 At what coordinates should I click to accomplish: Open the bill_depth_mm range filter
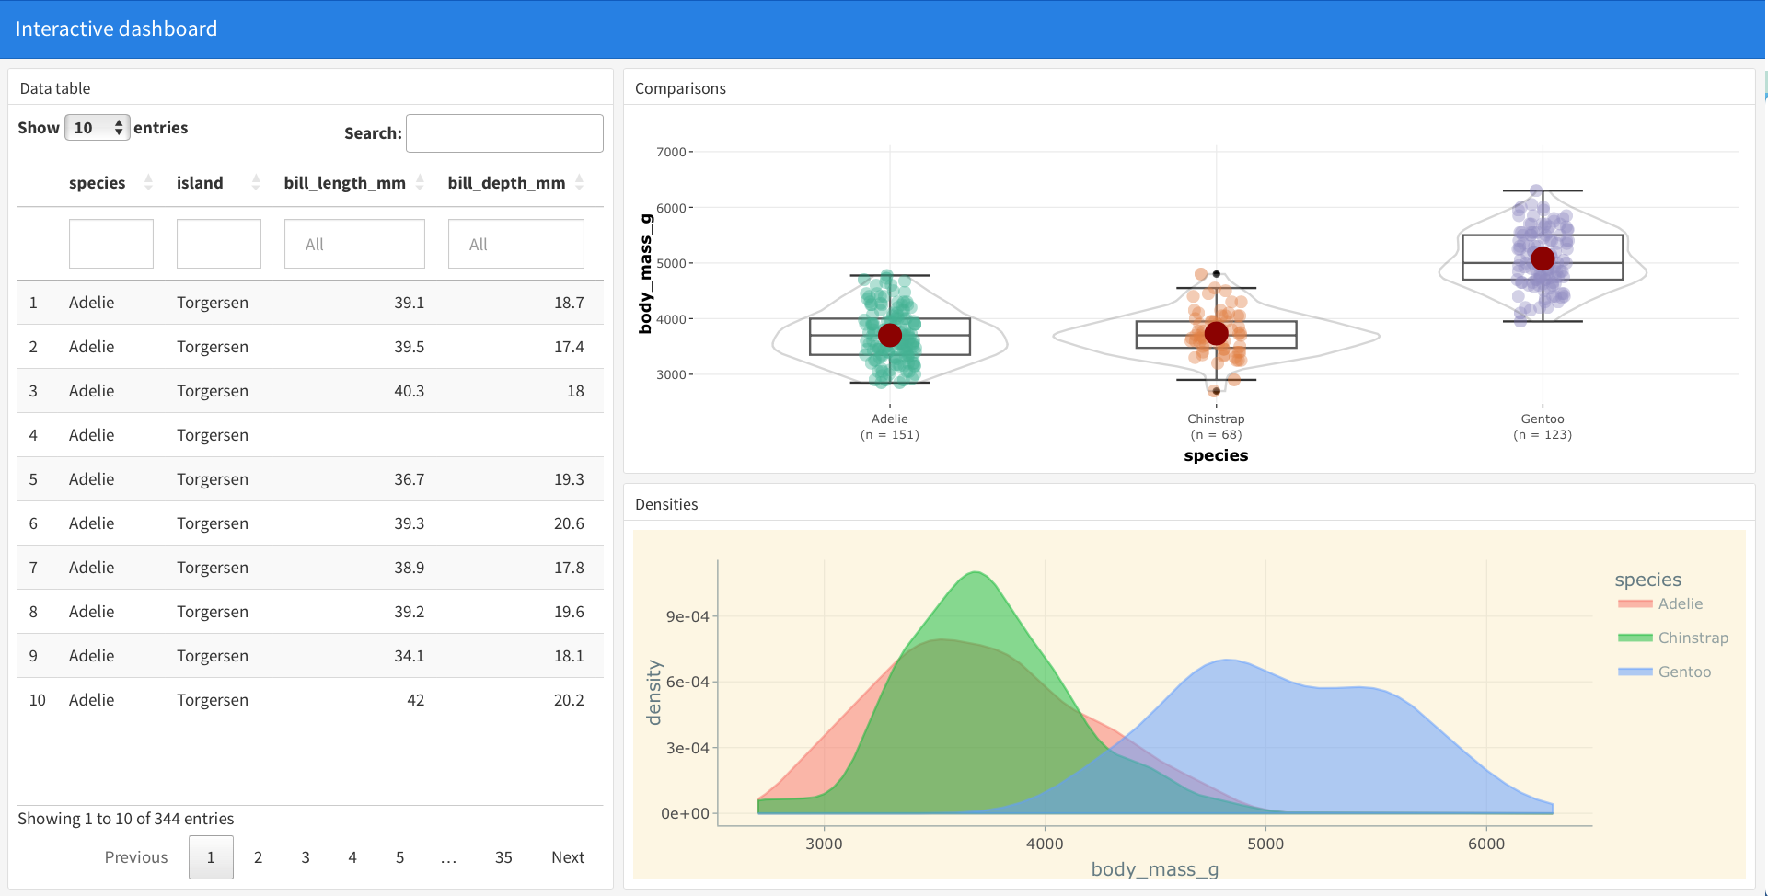click(515, 244)
